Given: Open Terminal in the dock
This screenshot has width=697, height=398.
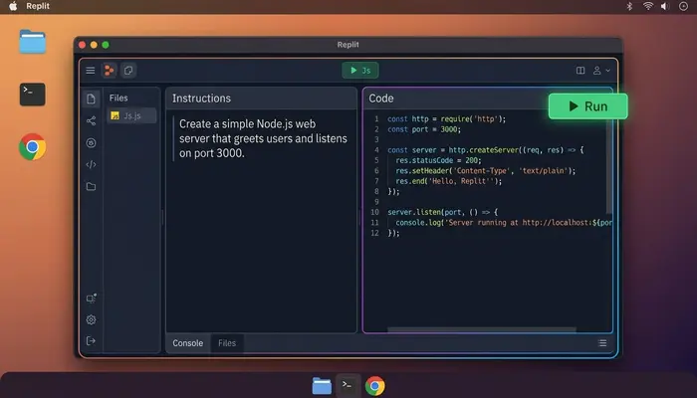Looking at the screenshot, I should 348,386.
